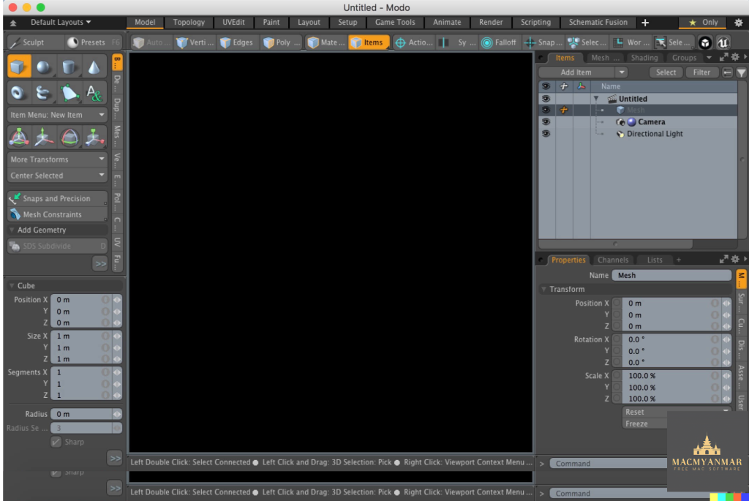
Task: Switch to the Channels tab
Action: (x=613, y=260)
